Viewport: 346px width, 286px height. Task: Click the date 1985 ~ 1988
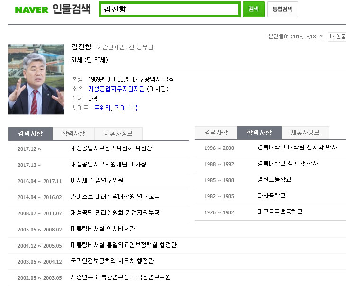[x=219, y=180]
